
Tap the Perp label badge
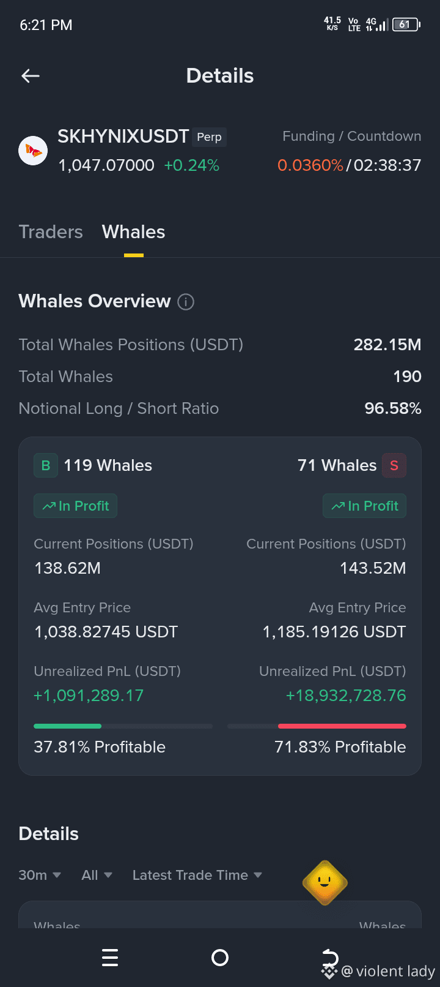point(209,137)
